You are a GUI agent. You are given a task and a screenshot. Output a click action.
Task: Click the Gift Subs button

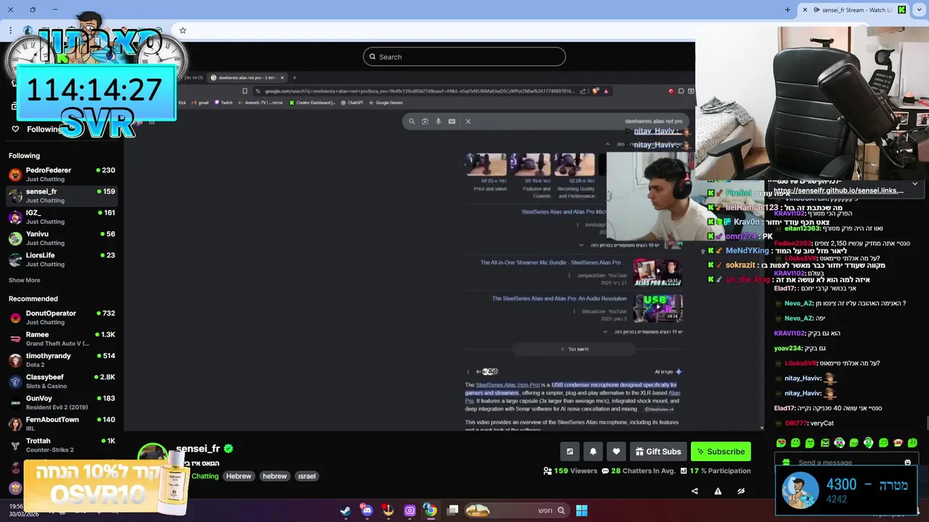tap(658, 451)
